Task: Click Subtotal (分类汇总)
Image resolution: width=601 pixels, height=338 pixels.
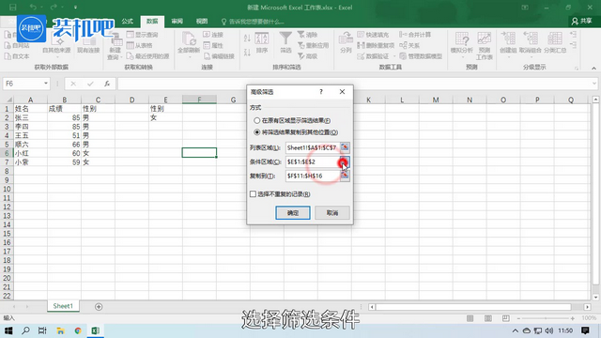Action: click(555, 43)
